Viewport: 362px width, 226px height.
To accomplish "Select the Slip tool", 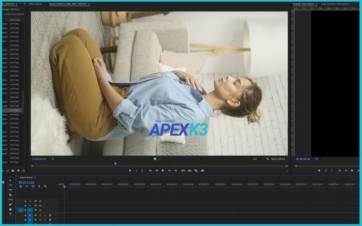I will 11,199.
